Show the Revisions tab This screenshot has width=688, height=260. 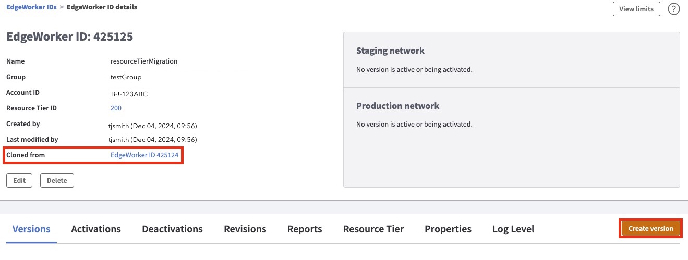click(x=245, y=229)
